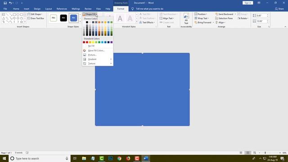
Task: Open the Windows notification center icon
Action: point(283,158)
